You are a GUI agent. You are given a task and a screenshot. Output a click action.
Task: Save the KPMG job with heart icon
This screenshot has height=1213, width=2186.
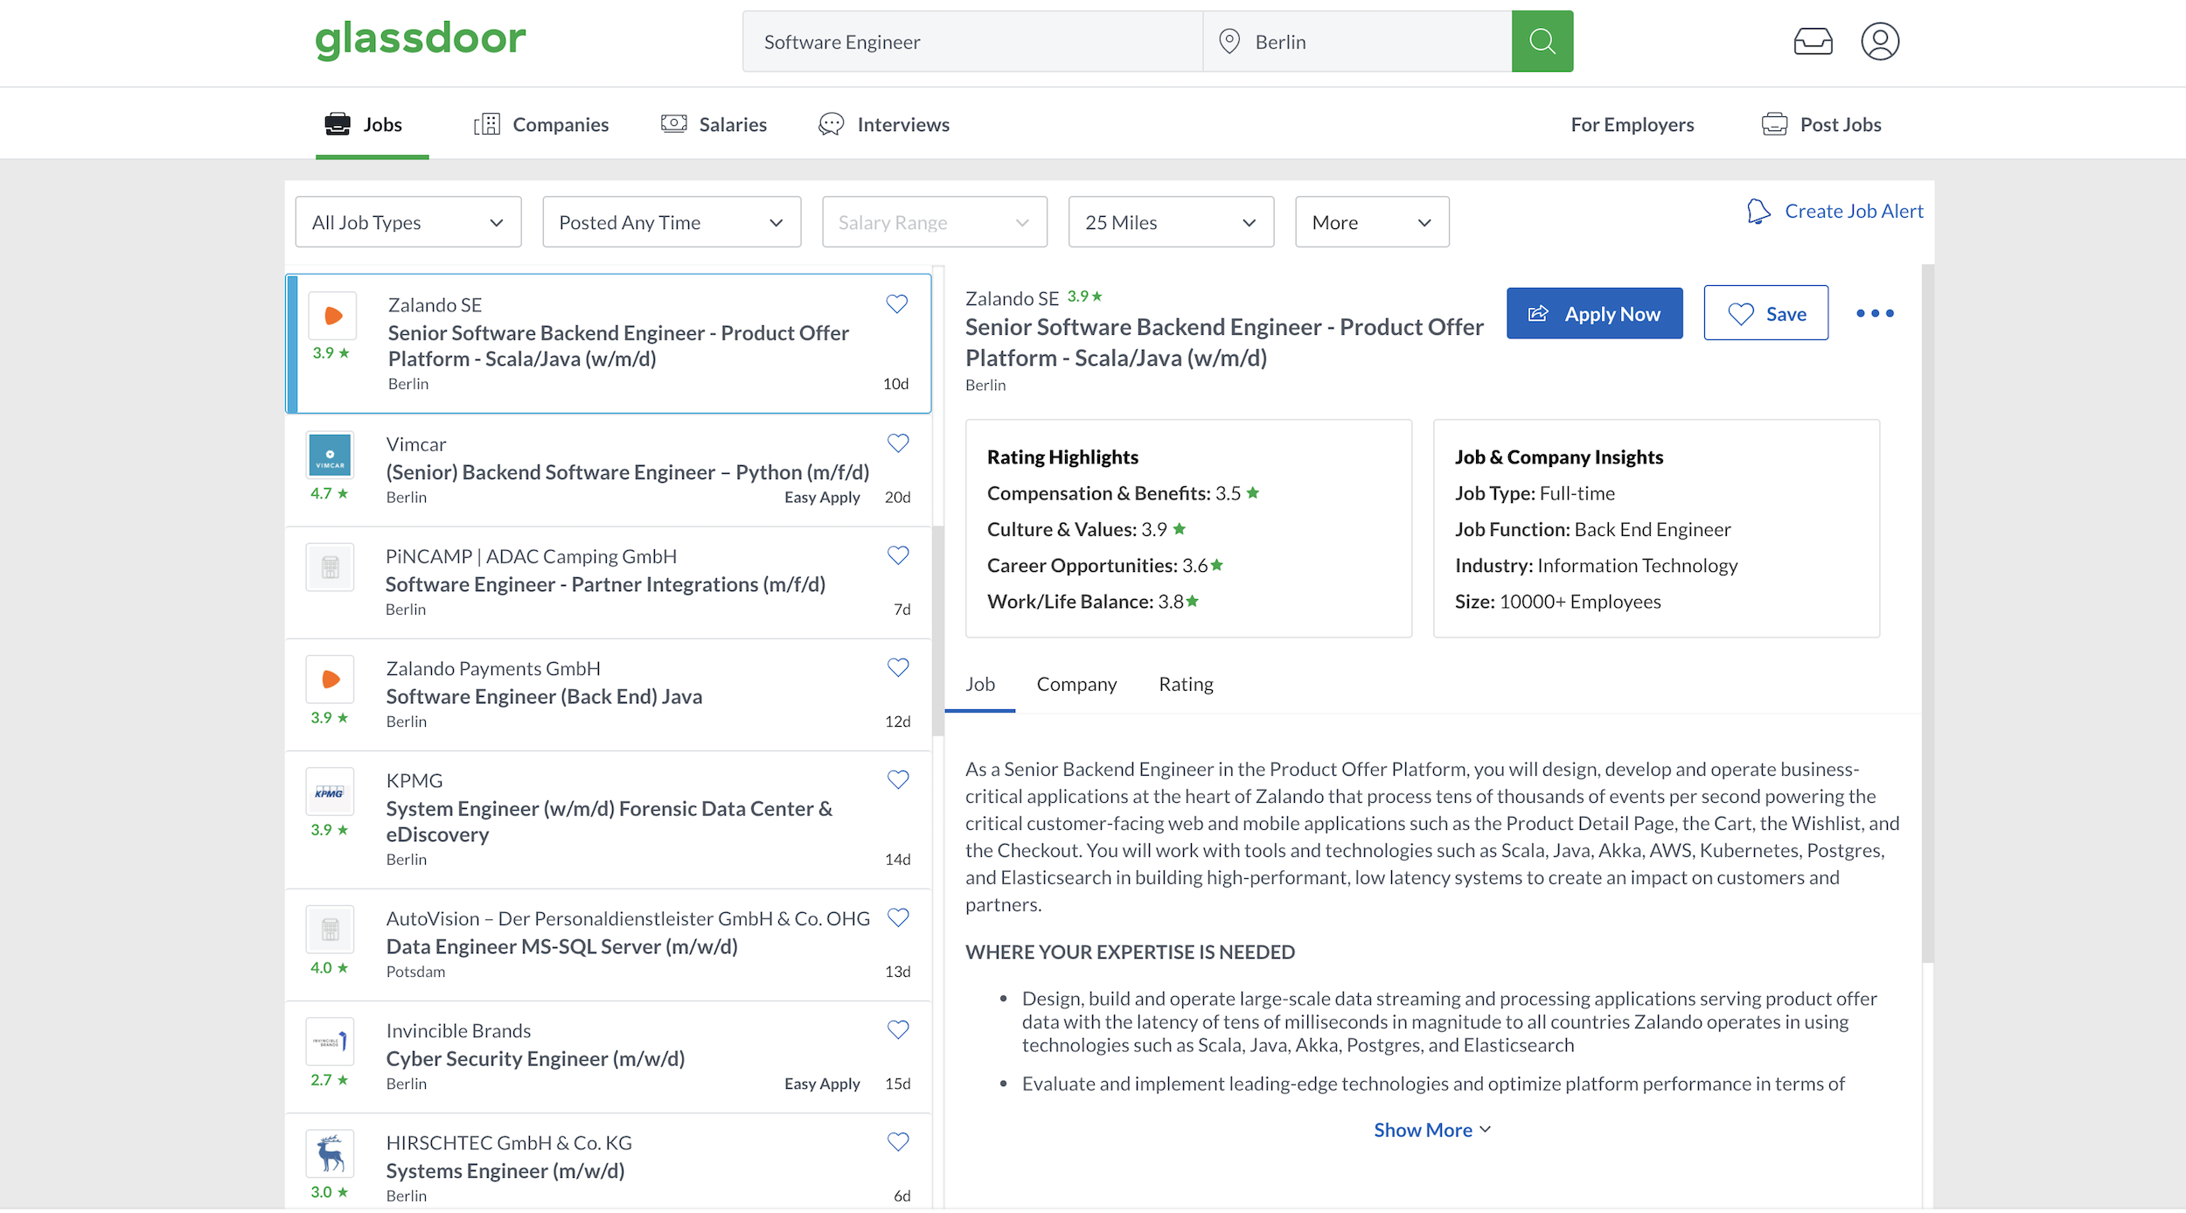898,779
